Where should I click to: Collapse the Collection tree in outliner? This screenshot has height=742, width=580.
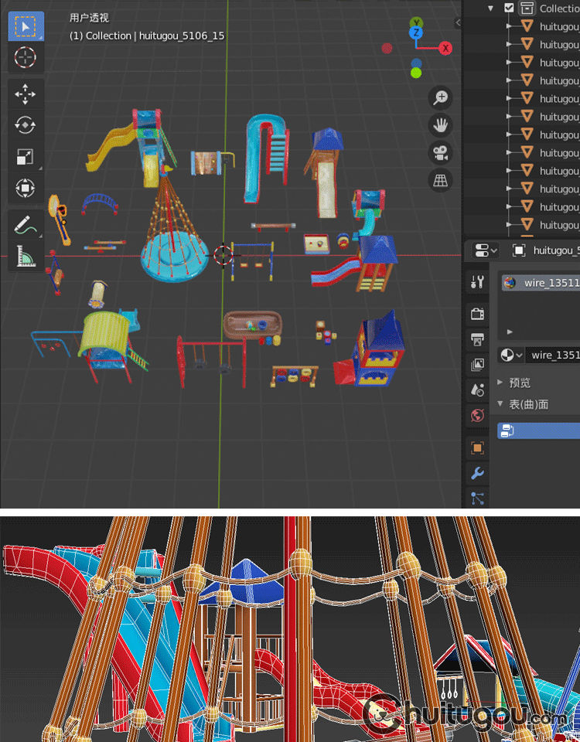(490, 8)
